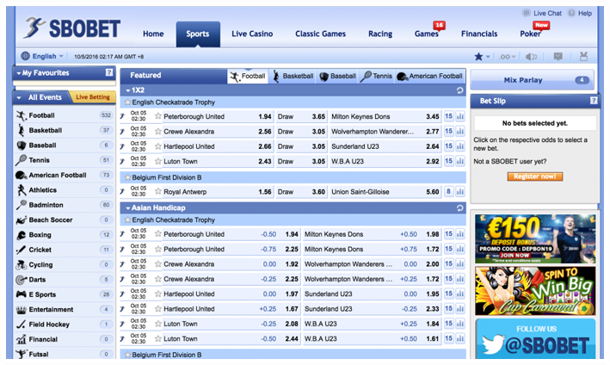Click the Darts icon in the sidebar

click(21, 280)
